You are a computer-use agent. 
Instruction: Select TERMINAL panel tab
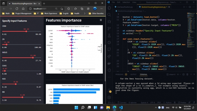coord(143,74)
